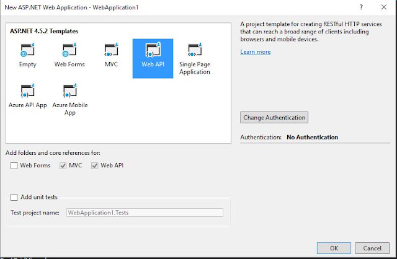Click the No Authentication status text

[x=312, y=137]
